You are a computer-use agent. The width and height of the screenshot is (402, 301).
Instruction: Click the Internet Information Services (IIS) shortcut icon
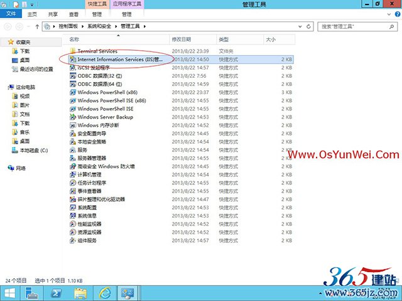click(73, 60)
